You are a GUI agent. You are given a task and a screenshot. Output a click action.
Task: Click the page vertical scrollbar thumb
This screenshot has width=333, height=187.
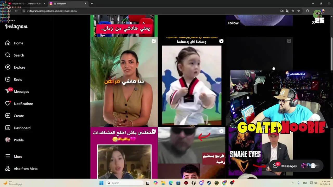click(331, 54)
